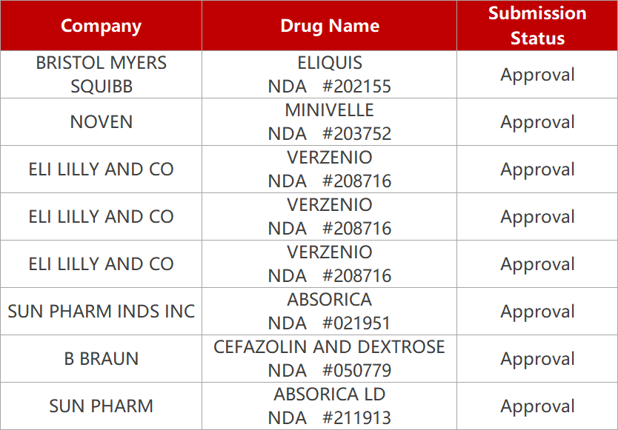Select the SUN PHARM INDS INC cell
The image size is (618, 430).
tap(101, 312)
